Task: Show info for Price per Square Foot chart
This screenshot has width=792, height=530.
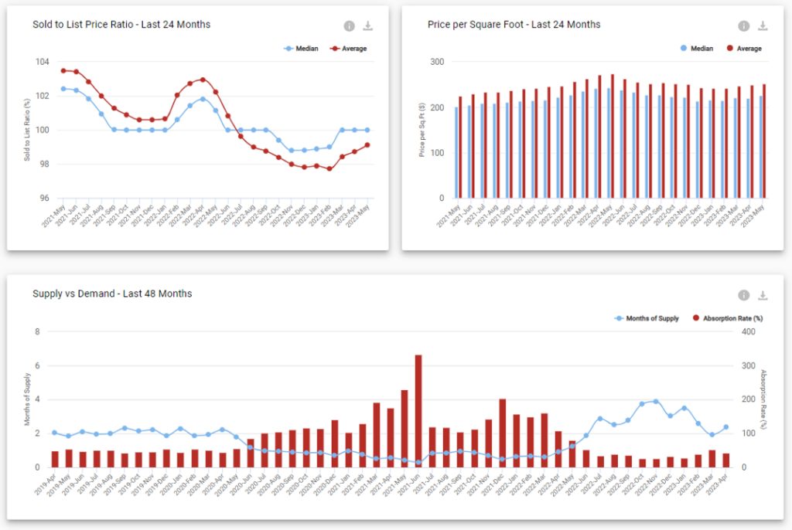Action: (x=743, y=26)
